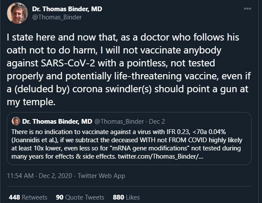The height and width of the screenshot is (203, 262).
Task: Open the twitter.com/Thomas_Binder/... link
Action: (160, 156)
